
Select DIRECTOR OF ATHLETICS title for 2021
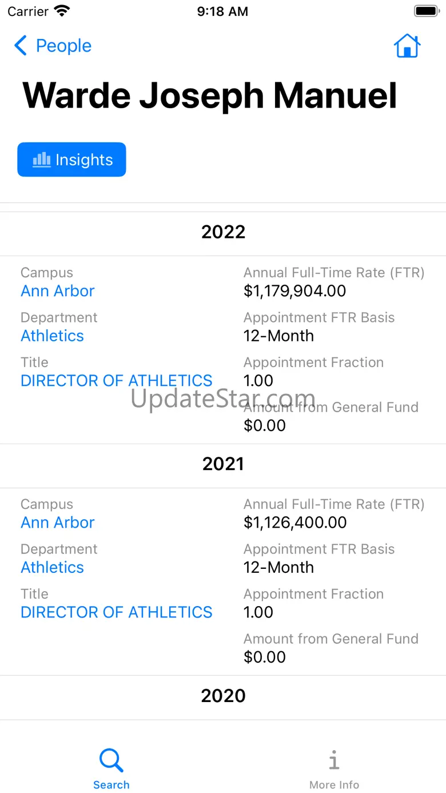[117, 612]
